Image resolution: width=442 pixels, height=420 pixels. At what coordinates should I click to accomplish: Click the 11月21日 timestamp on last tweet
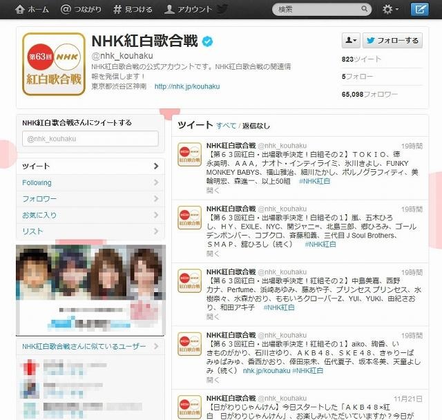point(408,399)
